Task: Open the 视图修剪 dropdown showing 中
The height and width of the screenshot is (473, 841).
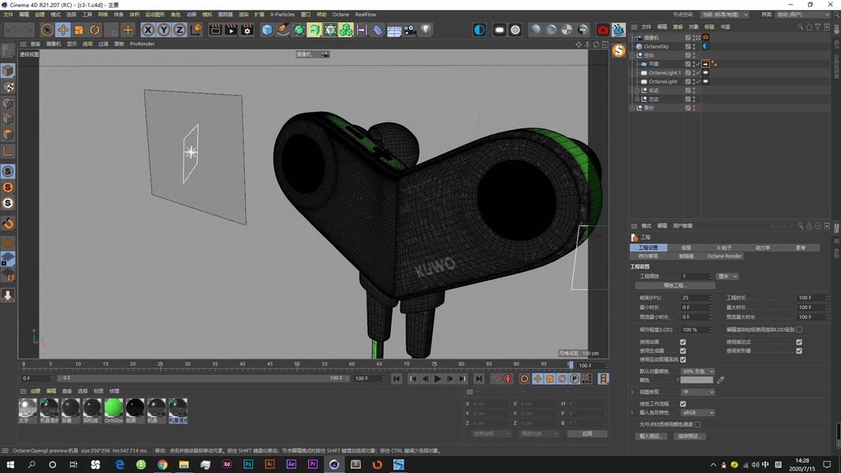Action: [698, 392]
